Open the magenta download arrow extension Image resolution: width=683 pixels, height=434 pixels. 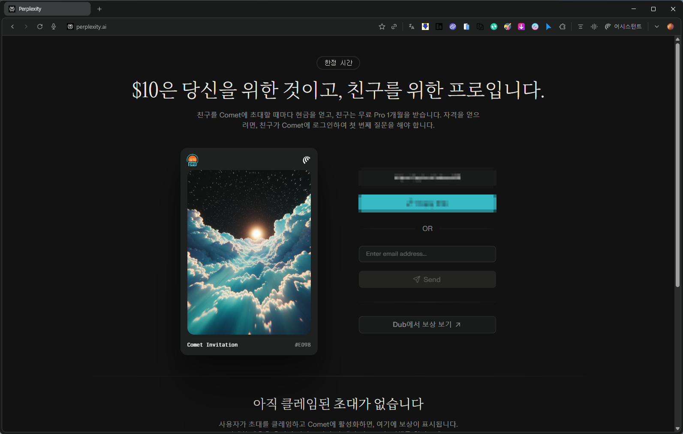coord(521,27)
